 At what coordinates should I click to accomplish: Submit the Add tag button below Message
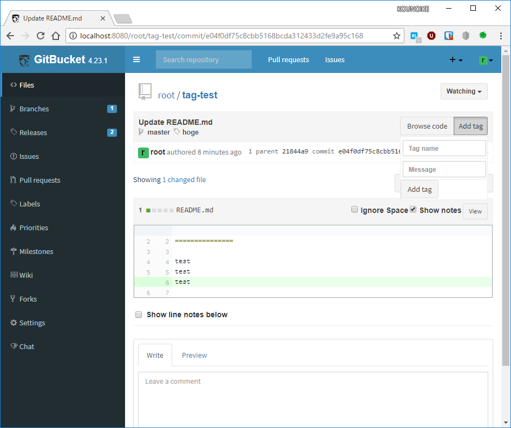point(420,189)
